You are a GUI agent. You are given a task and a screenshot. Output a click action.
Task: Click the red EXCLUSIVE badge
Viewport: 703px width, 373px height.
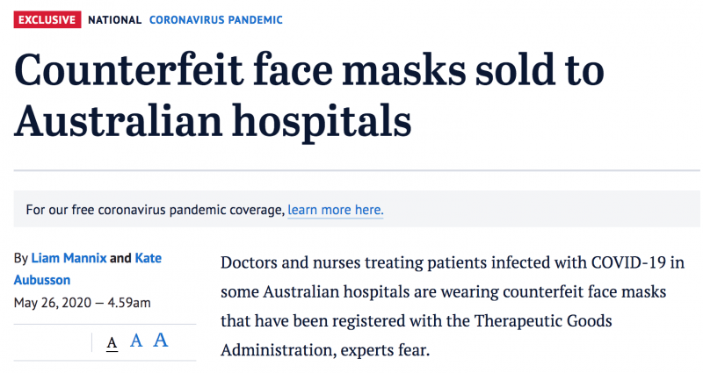47,19
